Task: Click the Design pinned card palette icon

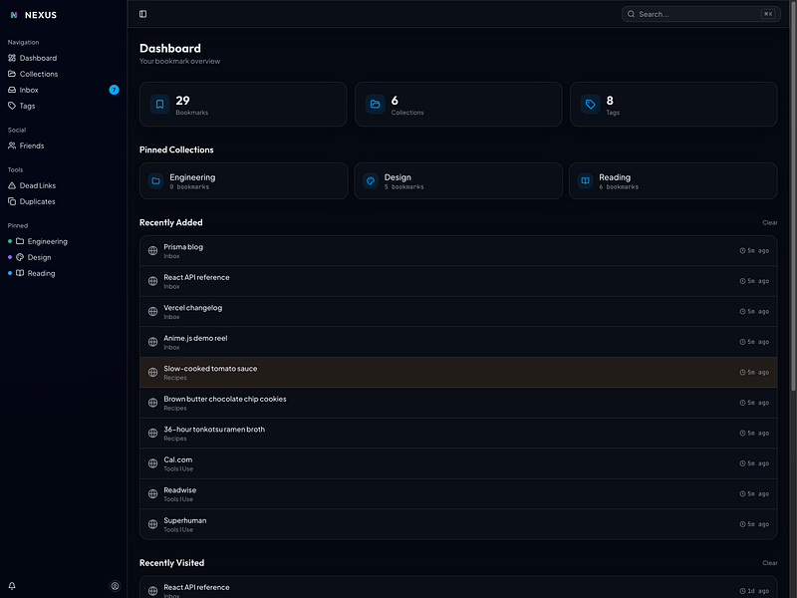Action: pos(371,181)
